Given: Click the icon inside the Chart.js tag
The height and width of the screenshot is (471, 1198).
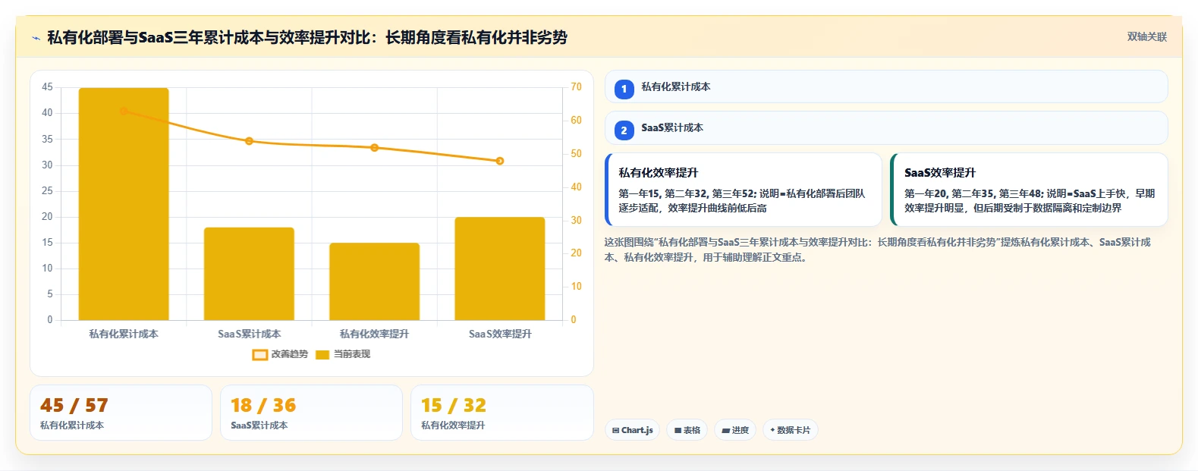Looking at the screenshot, I should [615, 430].
